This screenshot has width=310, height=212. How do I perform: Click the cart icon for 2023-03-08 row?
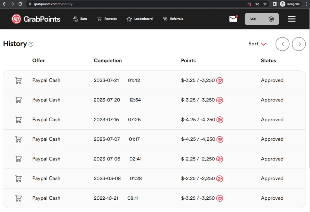pos(18,179)
